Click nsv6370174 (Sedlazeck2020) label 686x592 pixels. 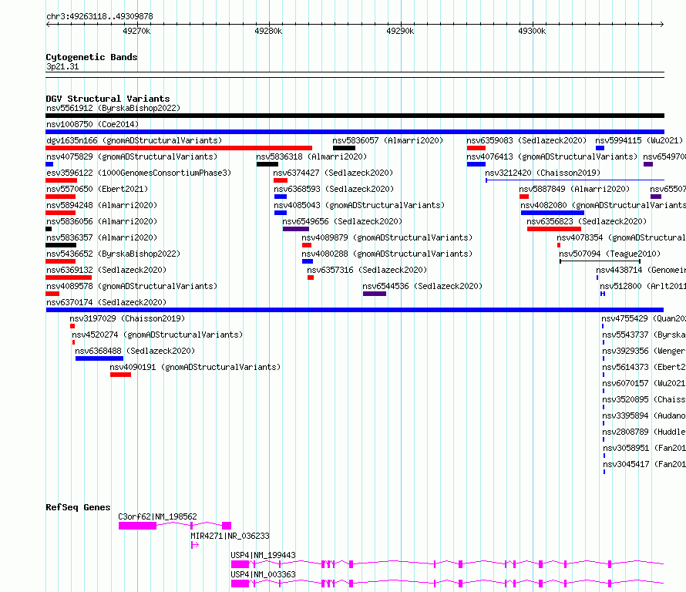106,302
